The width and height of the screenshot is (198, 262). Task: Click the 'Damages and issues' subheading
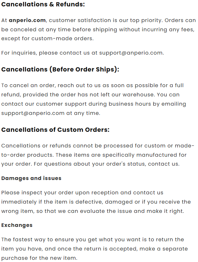click(x=31, y=178)
